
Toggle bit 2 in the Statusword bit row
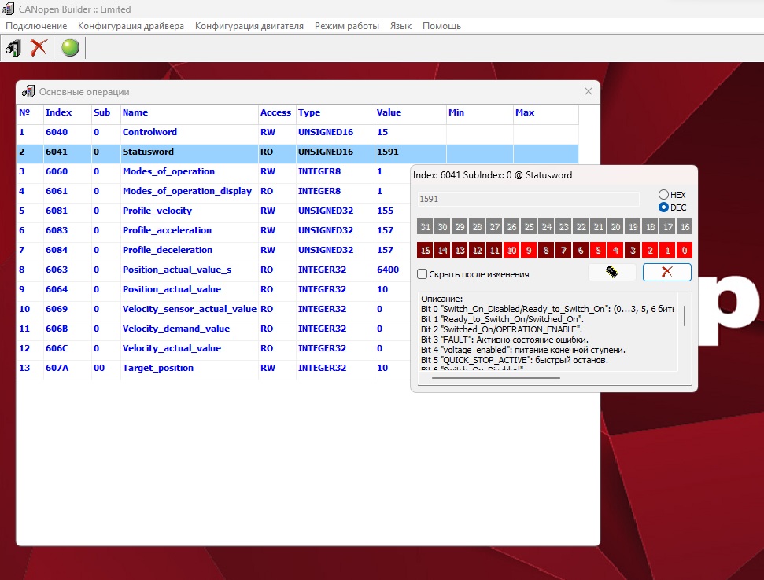coord(650,250)
